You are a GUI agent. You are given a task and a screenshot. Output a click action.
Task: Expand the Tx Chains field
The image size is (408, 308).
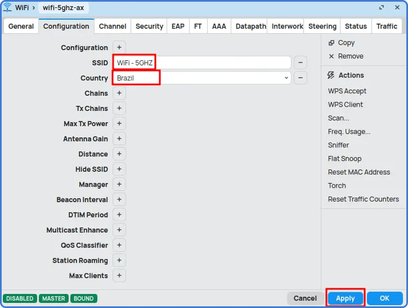(x=119, y=108)
